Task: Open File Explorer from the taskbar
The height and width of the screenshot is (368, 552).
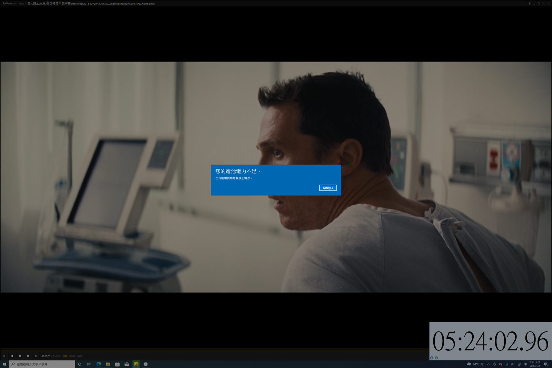Action: 108,364
